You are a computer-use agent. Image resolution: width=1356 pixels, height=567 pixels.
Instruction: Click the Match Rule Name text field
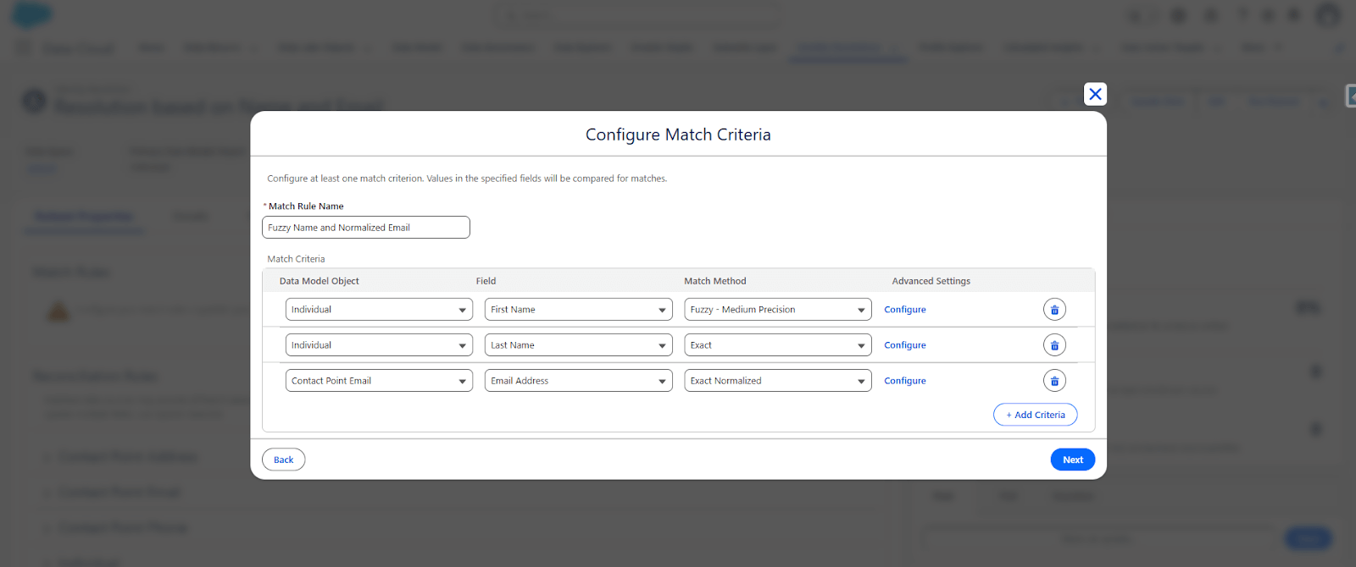pos(365,228)
